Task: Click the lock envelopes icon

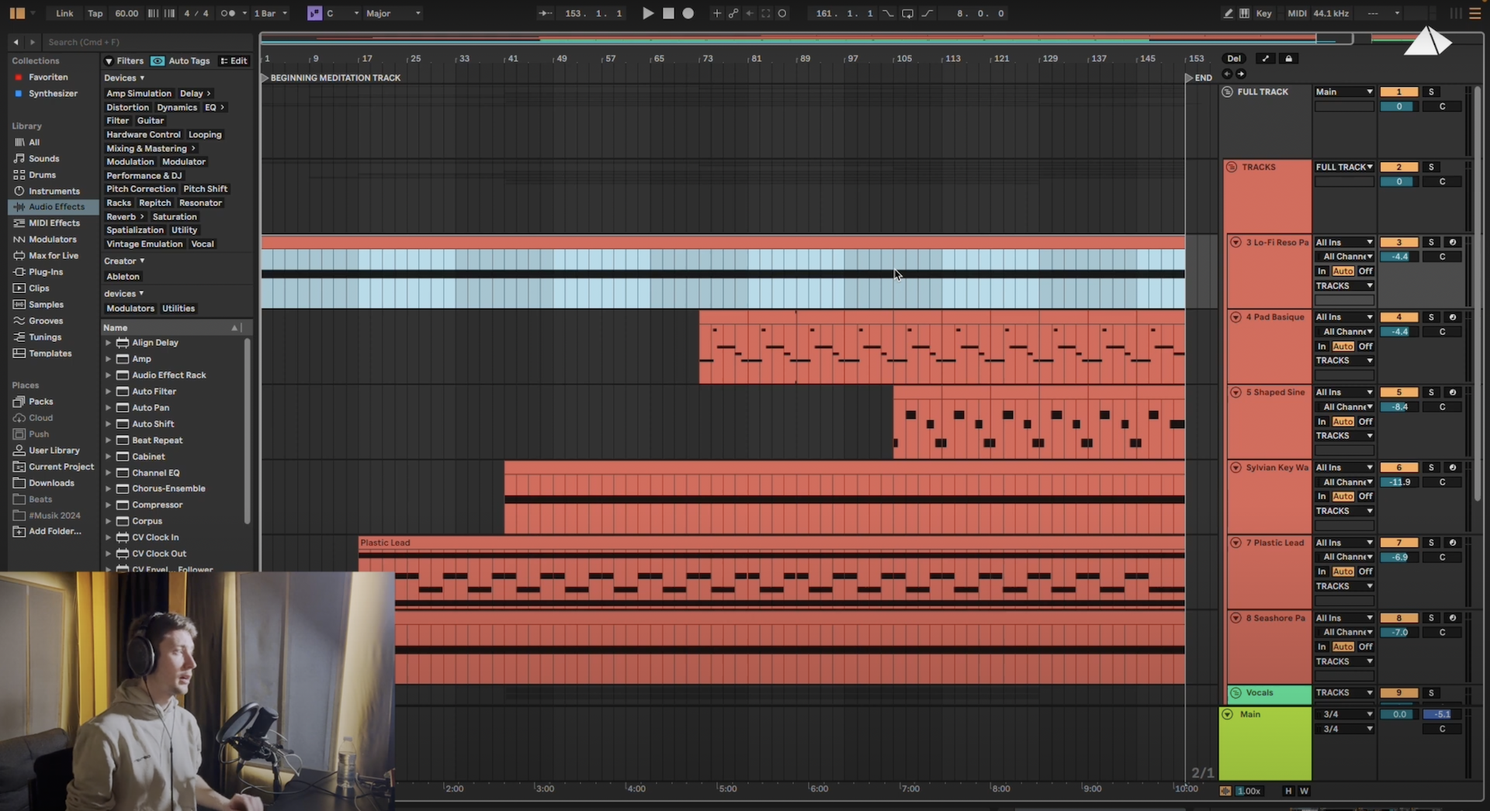Action: click(1289, 59)
